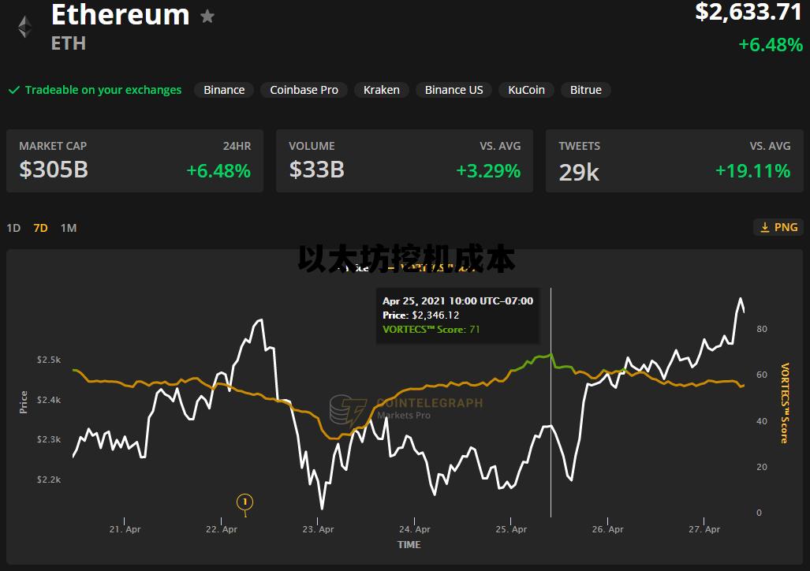
Task: Switch chart to 7D timeframe
Action: point(40,228)
